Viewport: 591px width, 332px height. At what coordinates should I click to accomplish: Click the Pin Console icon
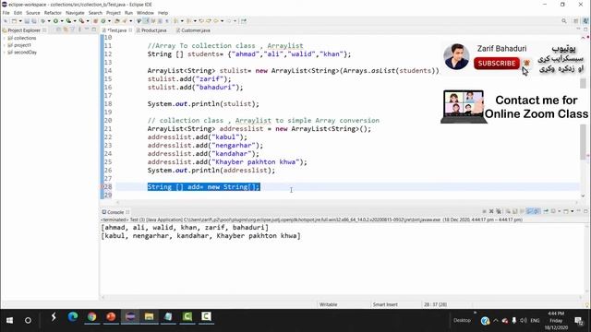point(546,211)
